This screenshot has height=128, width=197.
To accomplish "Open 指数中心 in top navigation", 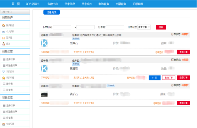I will (53, 4).
